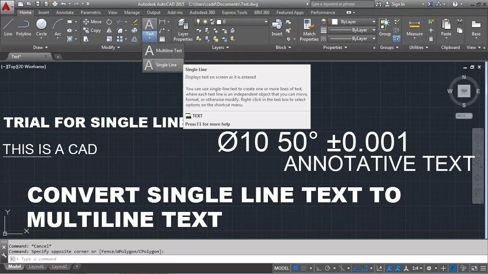Click the keyword search field
Screen dimensions: 488x274
pos(342,4)
